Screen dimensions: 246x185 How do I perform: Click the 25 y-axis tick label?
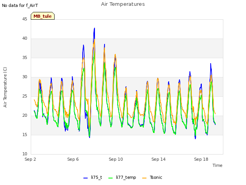pos(25,96)
